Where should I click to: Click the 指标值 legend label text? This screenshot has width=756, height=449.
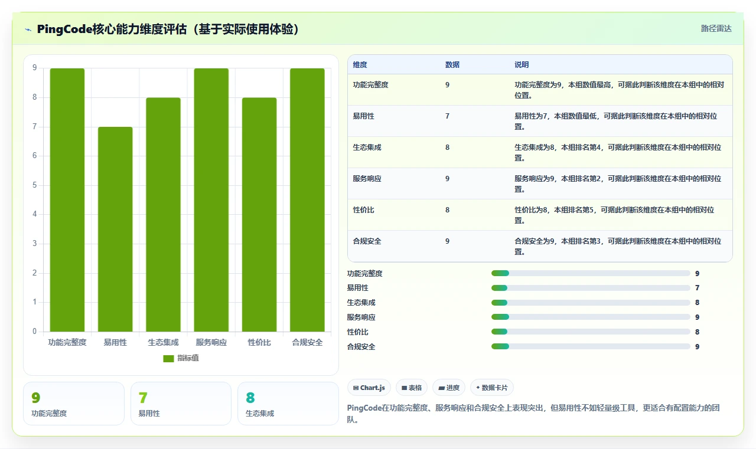coord(188,358)
